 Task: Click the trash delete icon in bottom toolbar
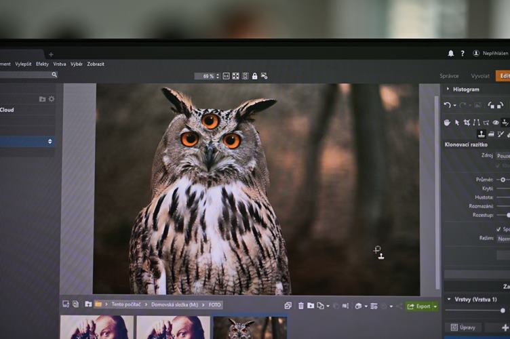point(301,306)
